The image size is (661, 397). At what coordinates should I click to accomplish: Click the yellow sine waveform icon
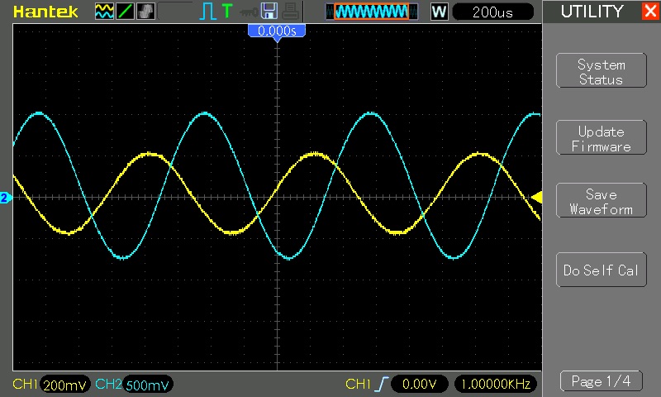coord(104,12)
